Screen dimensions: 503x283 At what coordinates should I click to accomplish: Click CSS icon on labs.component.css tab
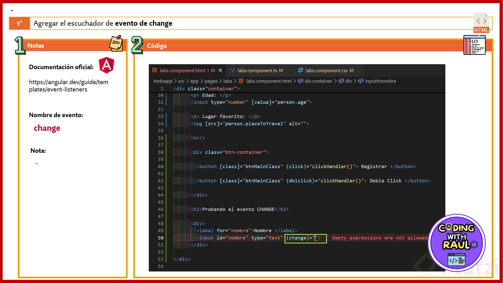pos(300,70)
